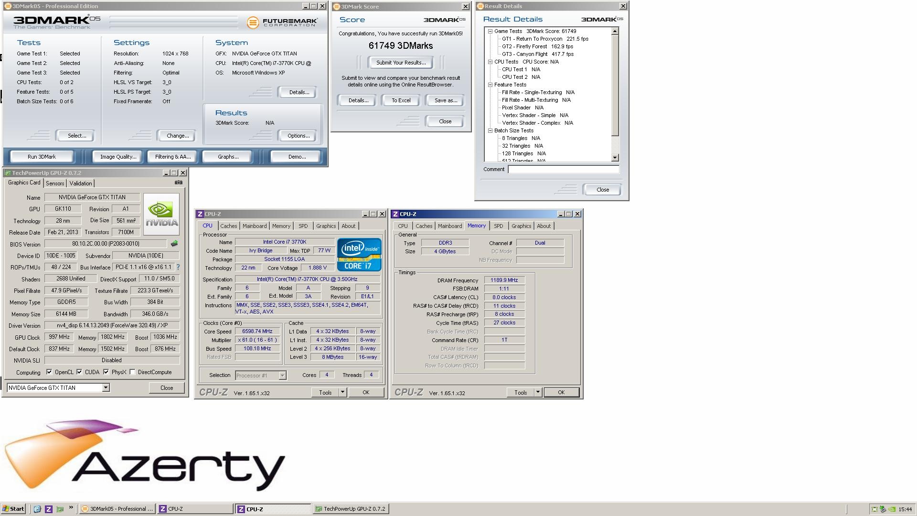Click the Comment input field
Image resolution: width=917 pixels, height=516 pixels.
tap(563, 170)
